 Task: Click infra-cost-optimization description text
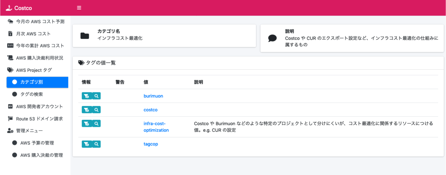[313, 127]
